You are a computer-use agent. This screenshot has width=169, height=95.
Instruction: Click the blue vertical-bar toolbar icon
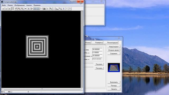[x=64, y=9]
